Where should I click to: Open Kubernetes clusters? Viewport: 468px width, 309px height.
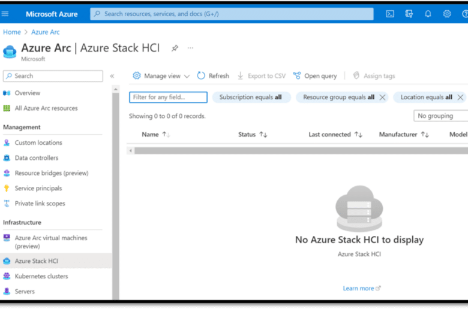point(41,276)
